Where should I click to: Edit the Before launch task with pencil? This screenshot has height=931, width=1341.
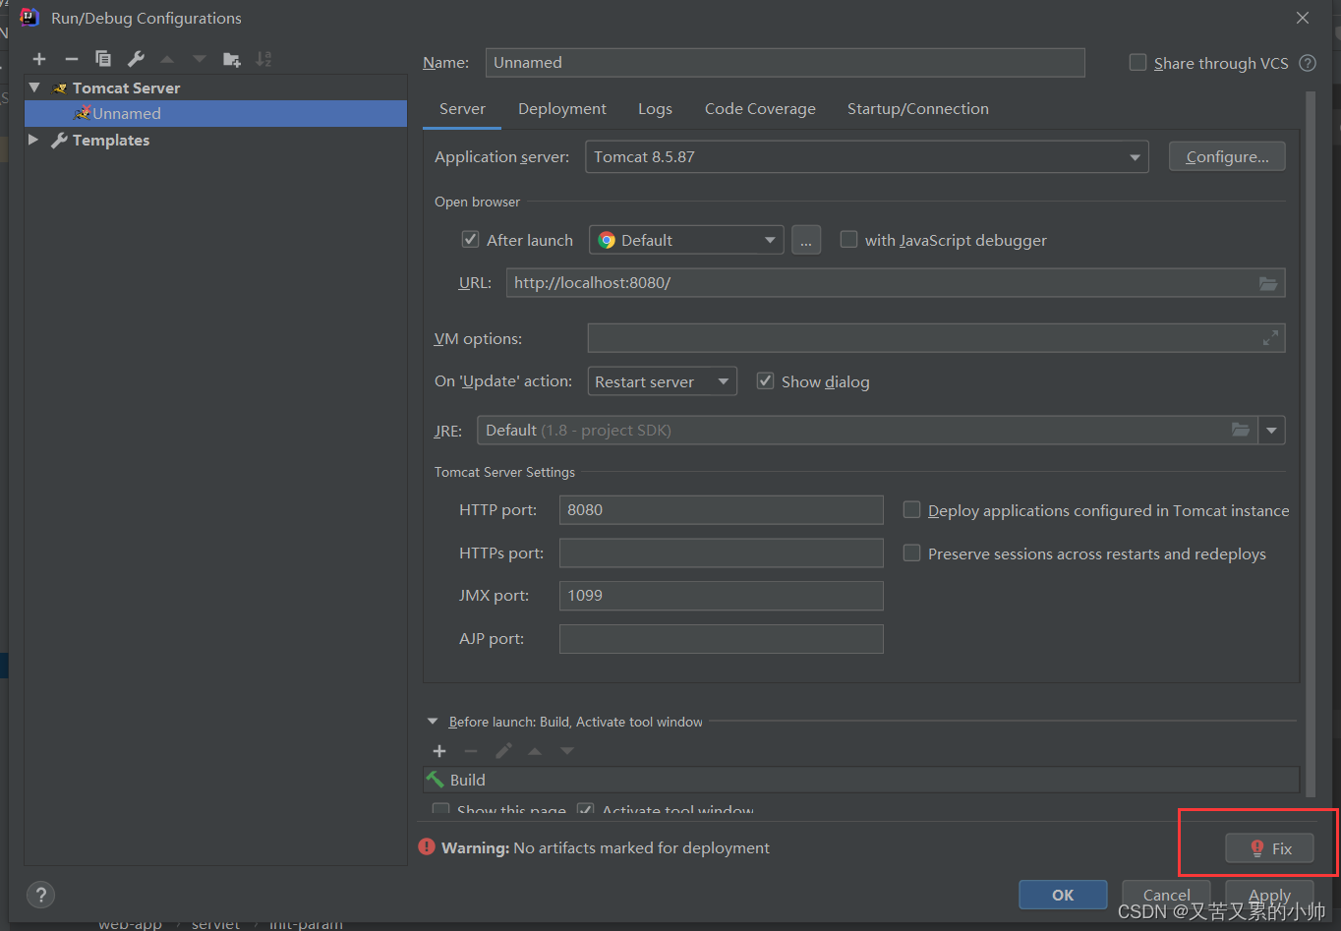(x=503, y=751)
